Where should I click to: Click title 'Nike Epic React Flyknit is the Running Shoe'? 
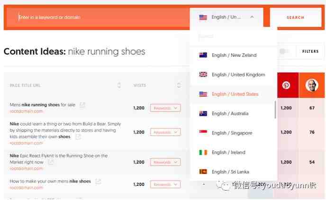[59, 159]
